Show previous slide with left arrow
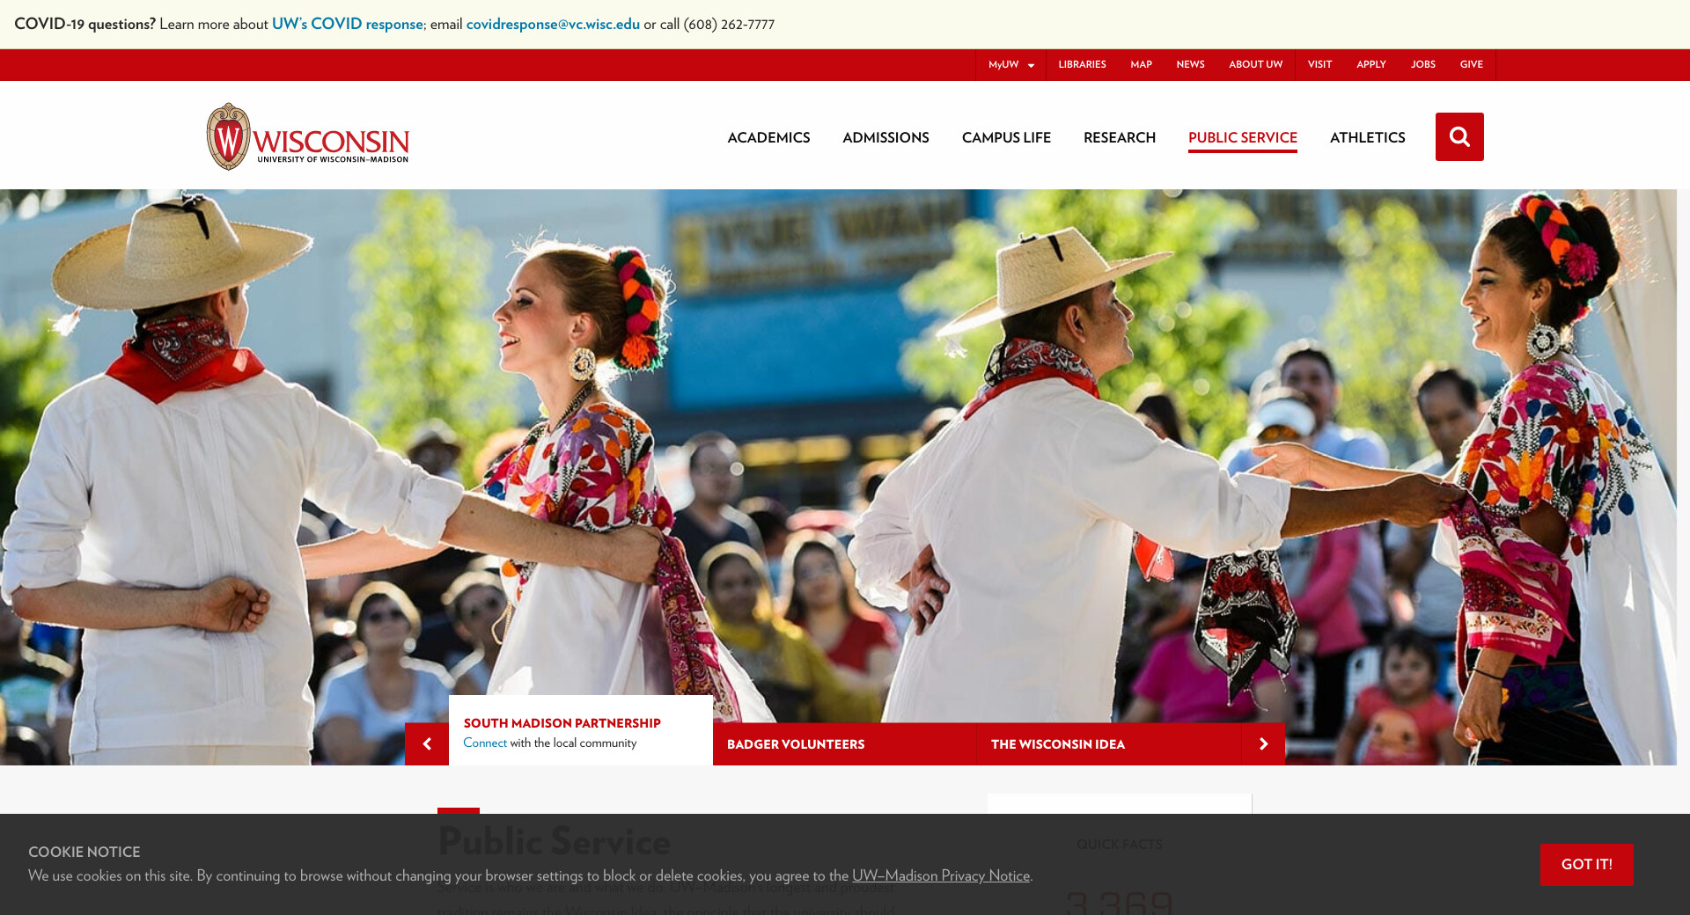The width and height of the screenshot is (1690, 915). tap(427, 744)
